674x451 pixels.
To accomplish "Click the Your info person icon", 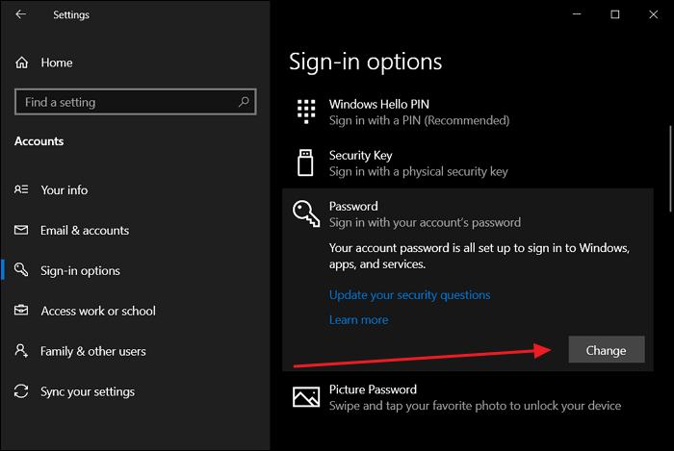I will pos(21,189).
